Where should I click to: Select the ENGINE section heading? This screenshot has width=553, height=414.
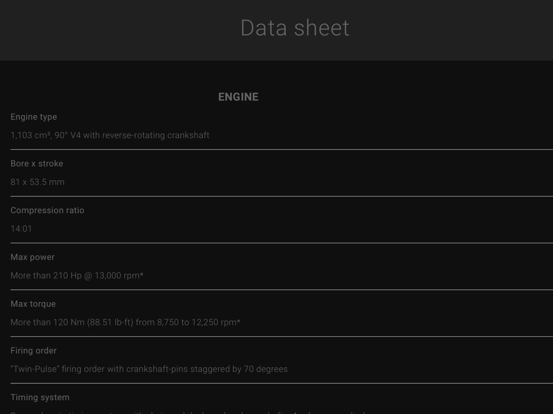click(x=238, y=97)
